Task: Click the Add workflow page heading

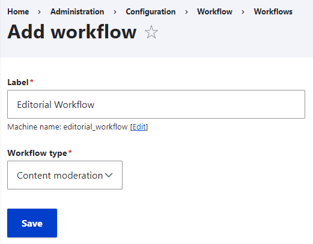Action: click(x=72, y=32)
